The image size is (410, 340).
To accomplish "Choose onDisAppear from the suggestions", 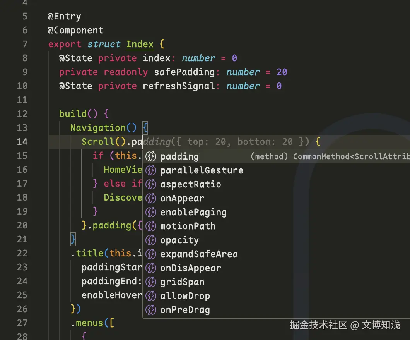I will 277,268.
